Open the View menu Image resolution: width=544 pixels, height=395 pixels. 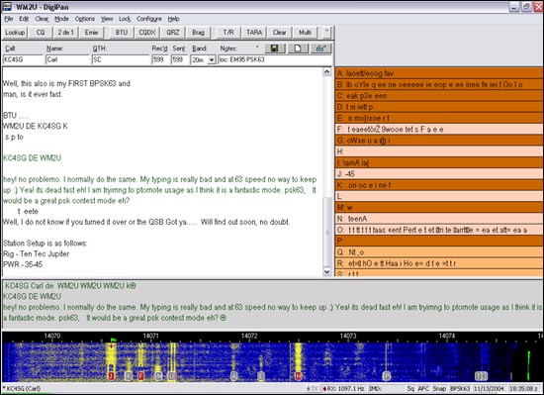click(x=107, y=19)
